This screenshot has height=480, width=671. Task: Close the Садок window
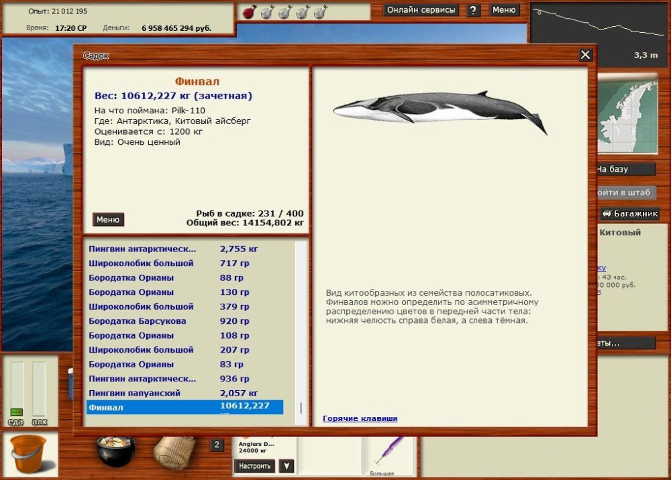(585, 55)
